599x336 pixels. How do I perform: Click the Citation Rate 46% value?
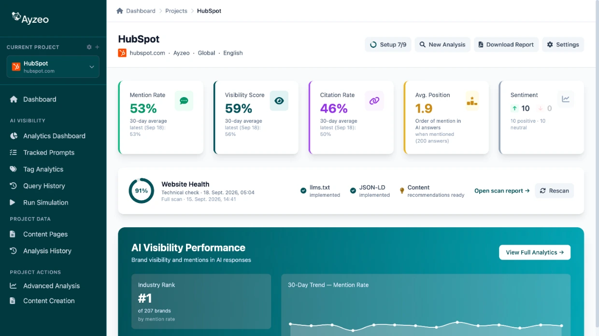click(334, 108)
